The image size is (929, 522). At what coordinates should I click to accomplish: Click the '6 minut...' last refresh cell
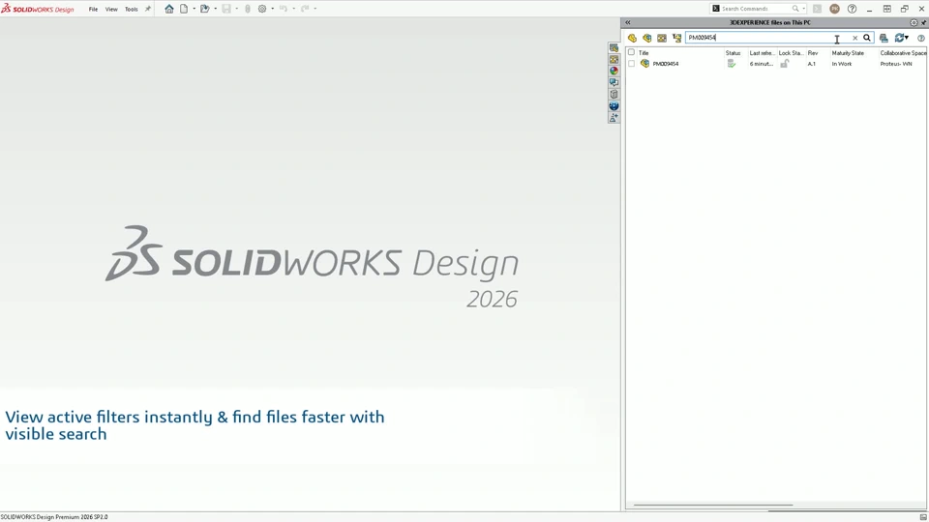coord(762,64)
